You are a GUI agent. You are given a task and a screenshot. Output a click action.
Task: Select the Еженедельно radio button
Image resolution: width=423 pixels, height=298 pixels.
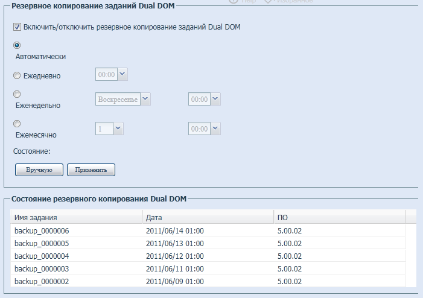tap(17, 94)
